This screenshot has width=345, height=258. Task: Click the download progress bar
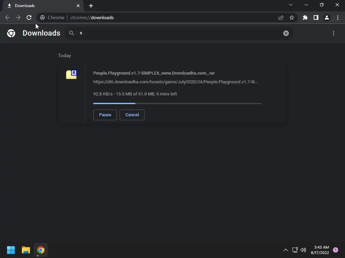(177, 103)
